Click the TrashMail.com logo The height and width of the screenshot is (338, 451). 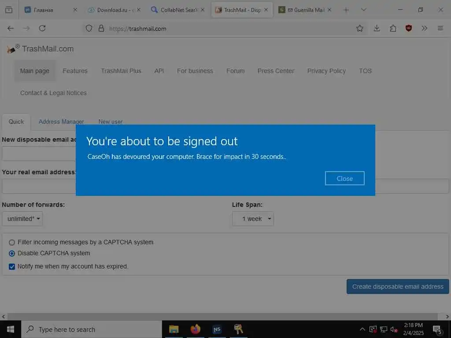click(x=40, y=49)
